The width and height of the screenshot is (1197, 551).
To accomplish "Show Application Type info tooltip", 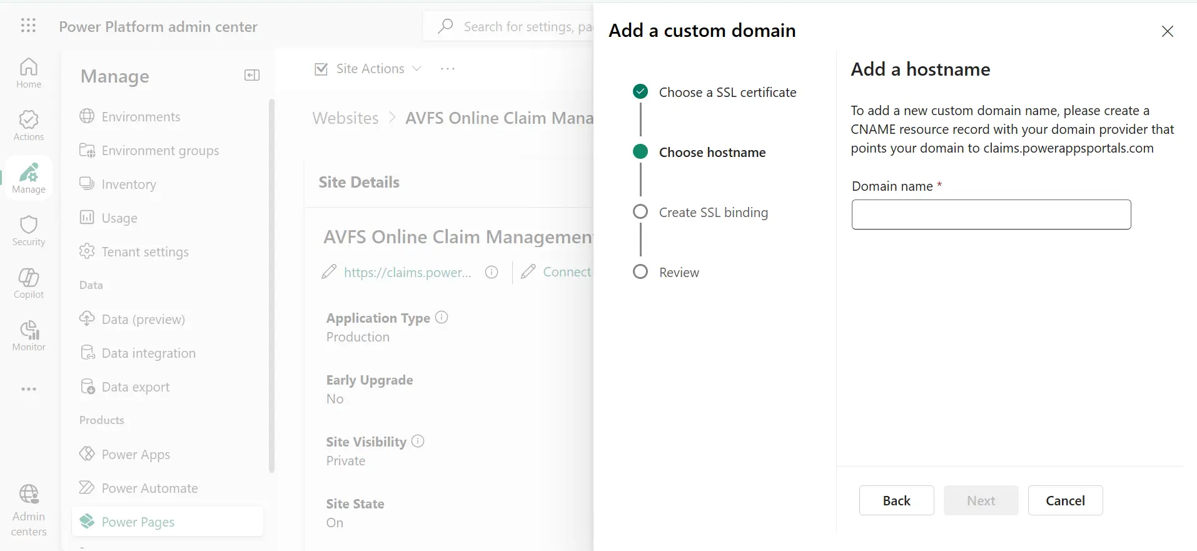I will point(442,317).
